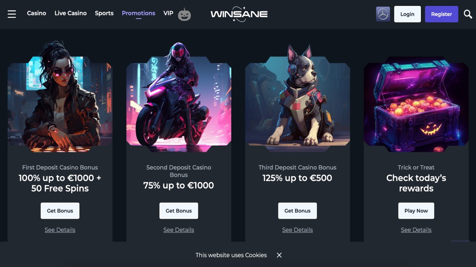Open the hamburger menu icon
Viewport: 476px width, 267px height.
[12, 14]
